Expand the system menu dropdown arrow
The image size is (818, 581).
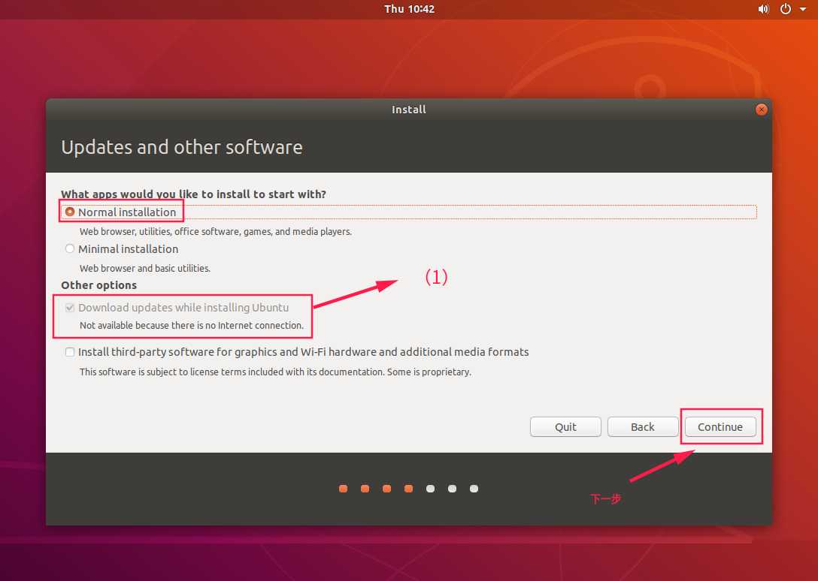pos(803,9)
